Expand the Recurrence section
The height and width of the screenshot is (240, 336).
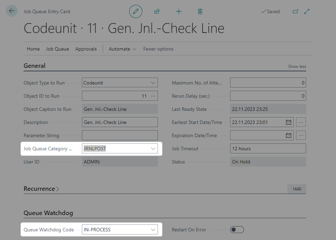tap(41, 189)
